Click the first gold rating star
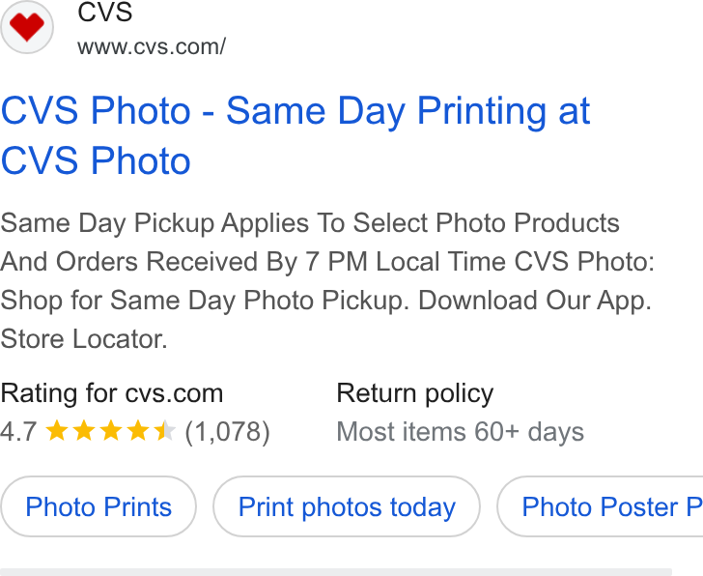Viewport: 703px width, 576px height. (57, 431)
